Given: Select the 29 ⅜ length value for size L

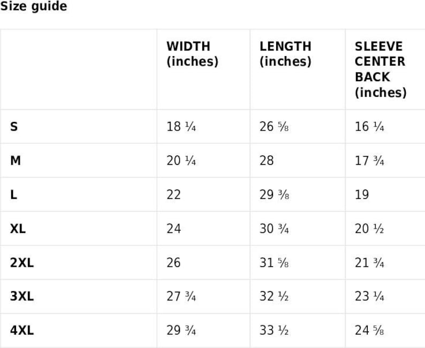Looking at the screenshot, I should pyautogui.click(x=274, y=195).
